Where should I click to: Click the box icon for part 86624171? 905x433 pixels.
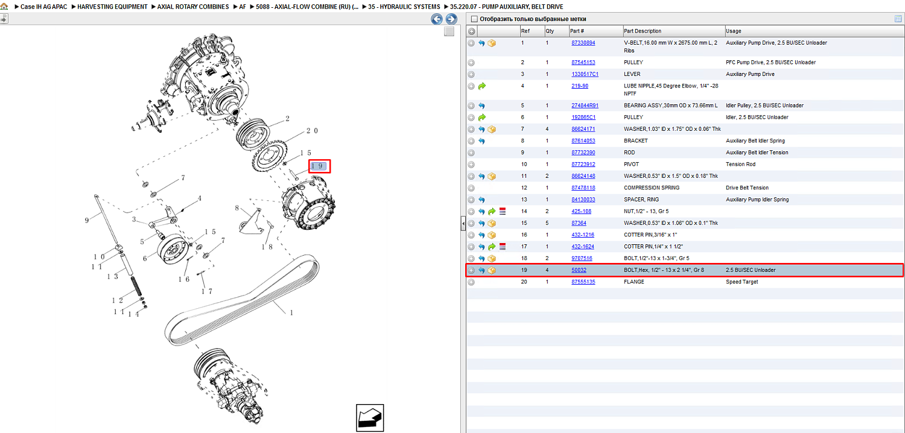pyautogui.click(x=492, y=129)
